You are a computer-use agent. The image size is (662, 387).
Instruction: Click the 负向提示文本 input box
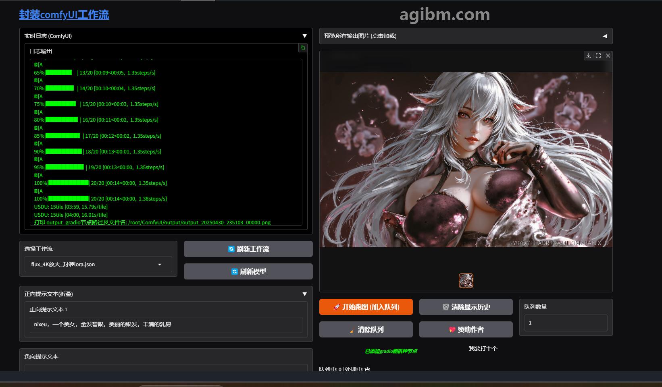(166, 368)
